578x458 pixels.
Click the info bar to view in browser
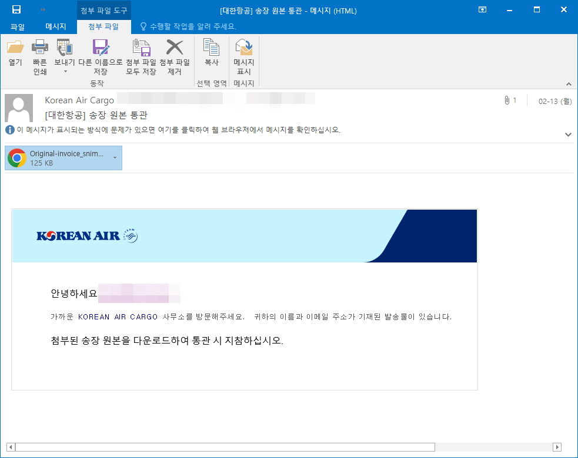(178, 130)
